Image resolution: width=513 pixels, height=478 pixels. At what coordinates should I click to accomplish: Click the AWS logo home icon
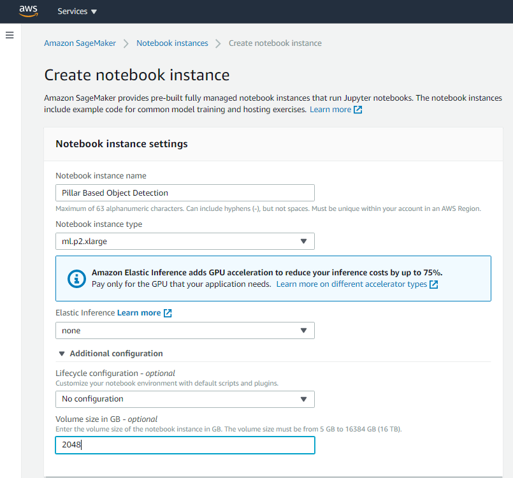pyautogui.click(x=29, y=11)
